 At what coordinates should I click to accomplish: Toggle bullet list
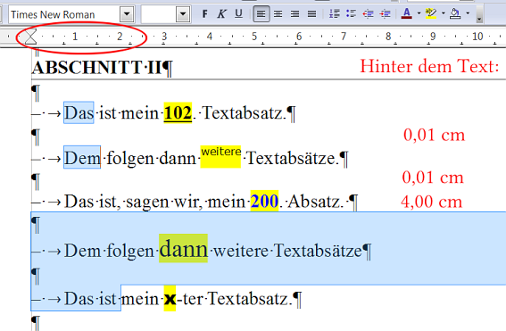[351, 14]
